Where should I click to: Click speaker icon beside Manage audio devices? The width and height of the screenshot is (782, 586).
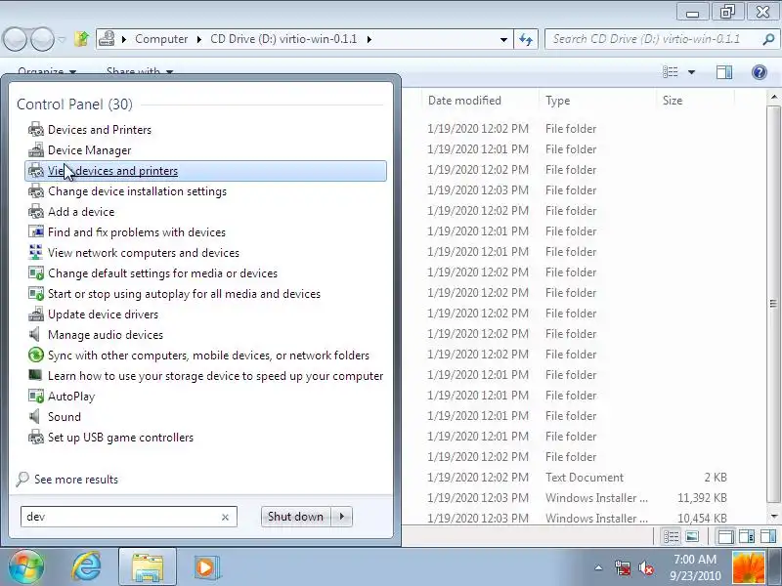(35, 334)
